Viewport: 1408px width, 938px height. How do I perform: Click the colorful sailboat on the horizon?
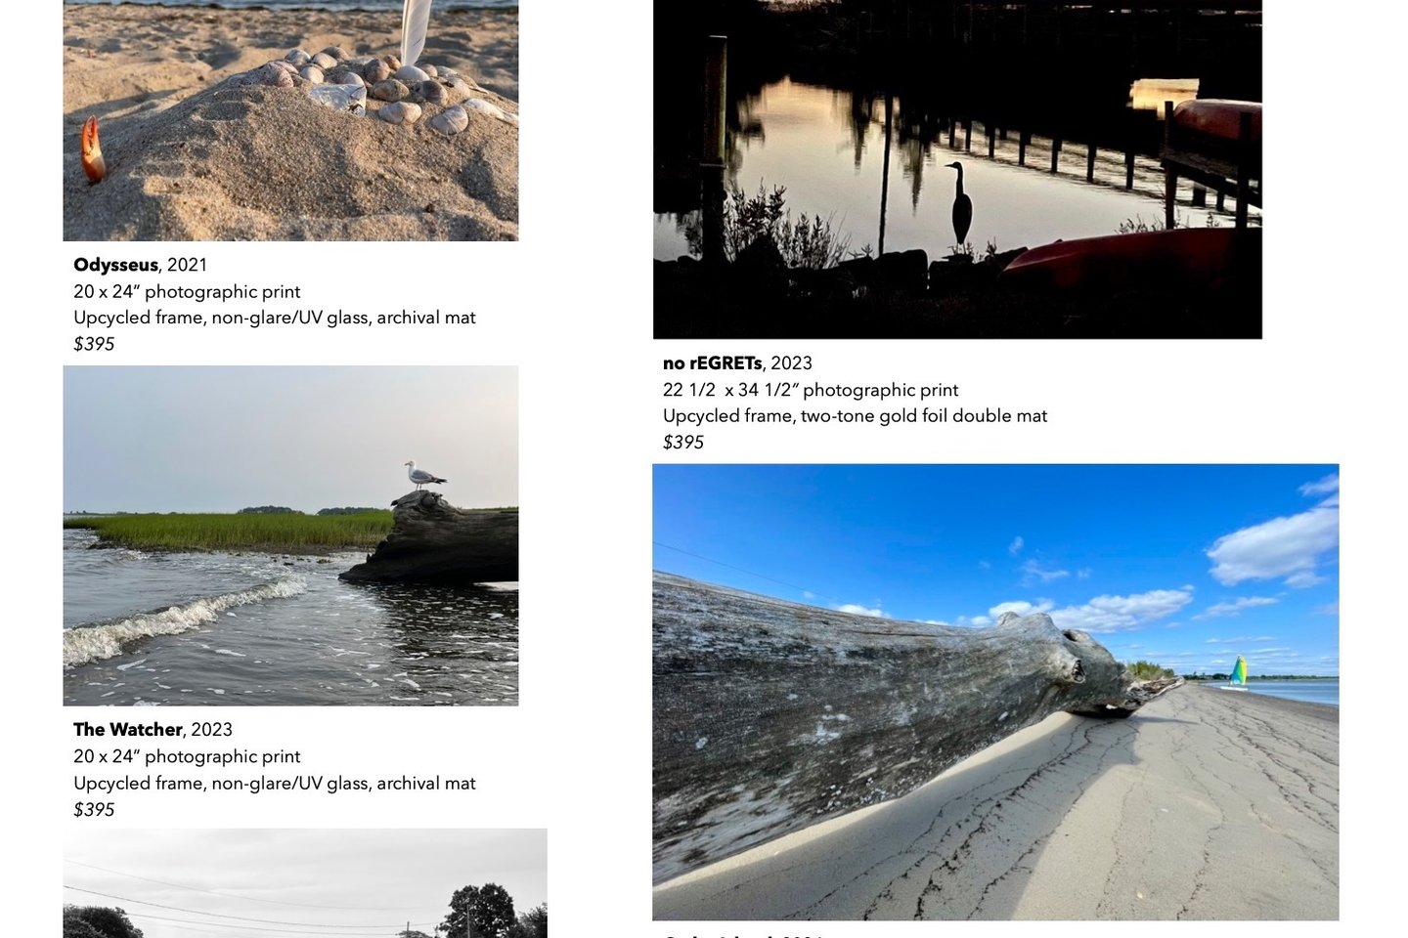[x=1238, y=671]
